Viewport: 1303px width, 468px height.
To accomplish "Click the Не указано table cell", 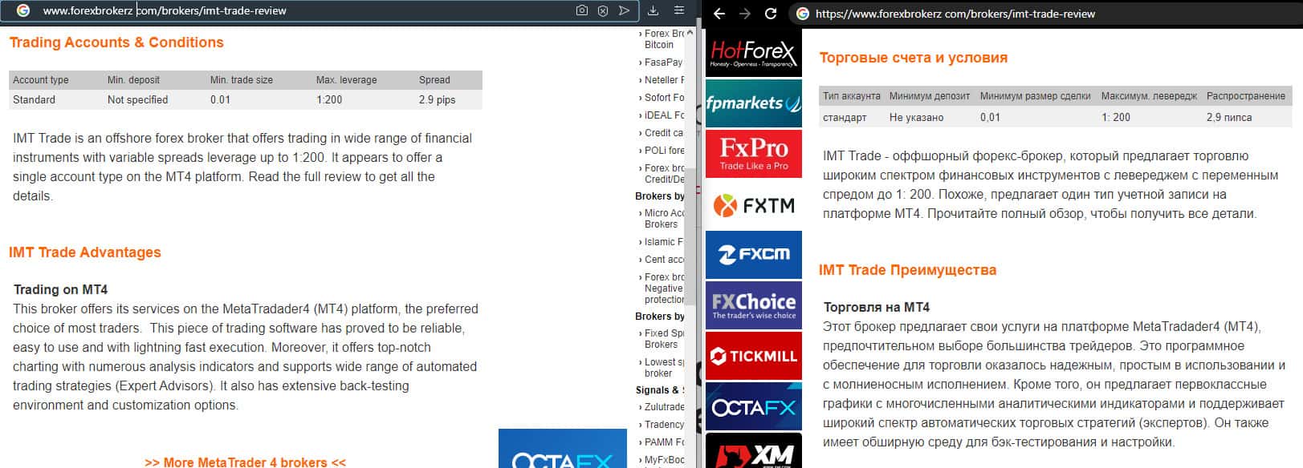I will click(x=916, y=118).
